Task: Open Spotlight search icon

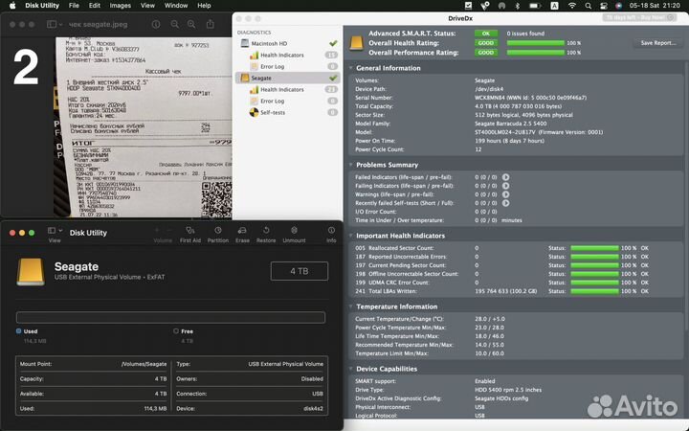Action: point(589,6)
